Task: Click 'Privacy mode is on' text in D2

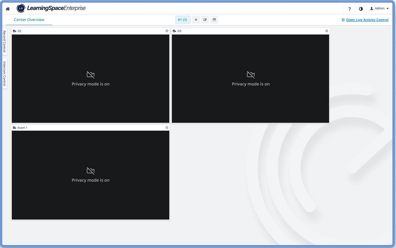Action: tap(91, 84)
